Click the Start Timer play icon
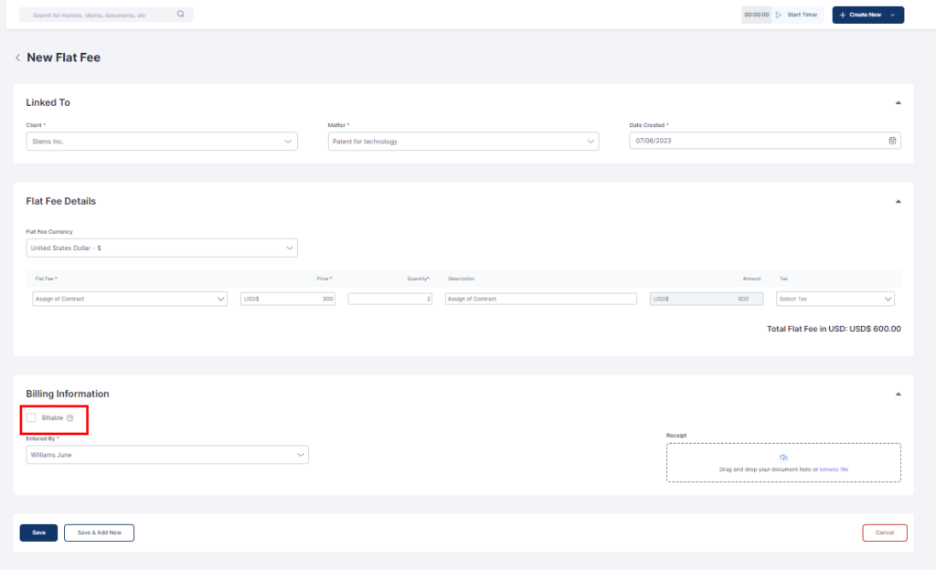 tap(779, 15)
